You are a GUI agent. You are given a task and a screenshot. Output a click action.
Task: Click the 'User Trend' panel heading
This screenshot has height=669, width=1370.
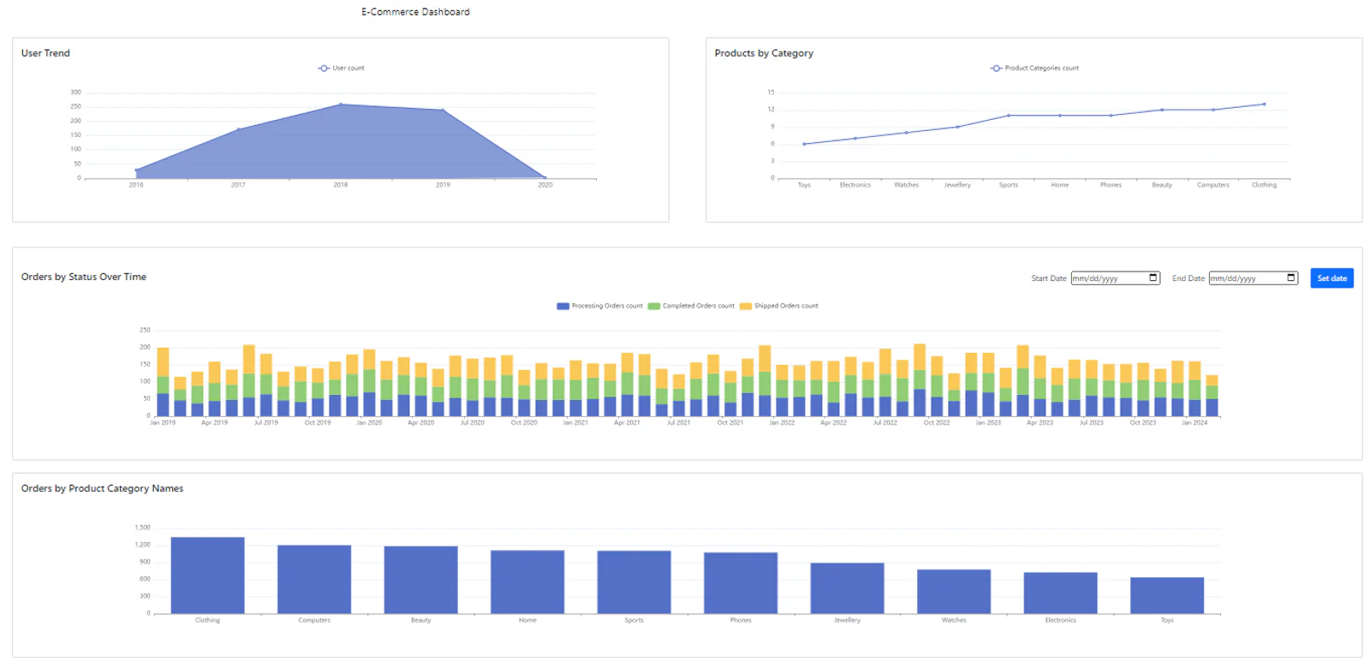pyautogui.click(x=45, y=53)
